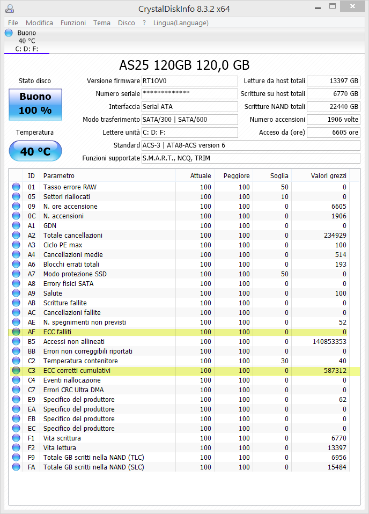
Task: Open the Funzioni menu
Action: [x=73, y=23]
